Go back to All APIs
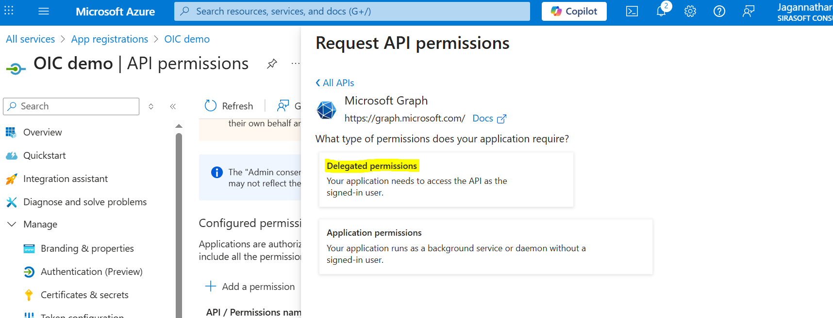The width and height of the screenshot is (833, 318). click(335, 83)
